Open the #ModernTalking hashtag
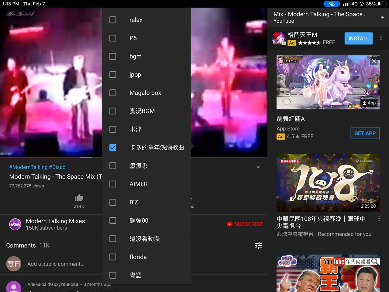This screenshot has width=389, height=292. pyautogui.click(x=28, y=167)
